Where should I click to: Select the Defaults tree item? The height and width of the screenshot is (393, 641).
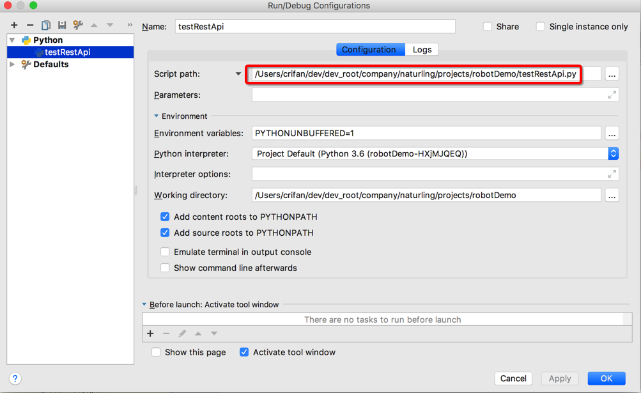point(50,64)
